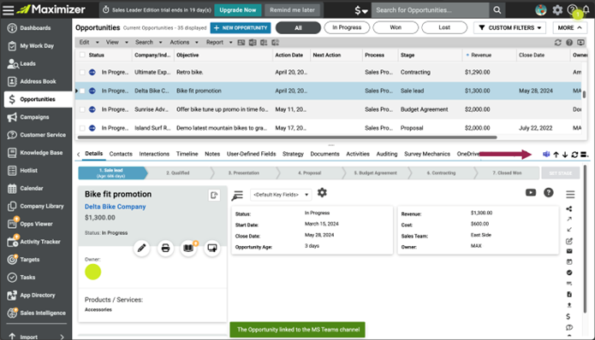This screenshot has height=340, width=595.
Task: Open the User-Defined Fields tab
Action: [x=251, y=154]
